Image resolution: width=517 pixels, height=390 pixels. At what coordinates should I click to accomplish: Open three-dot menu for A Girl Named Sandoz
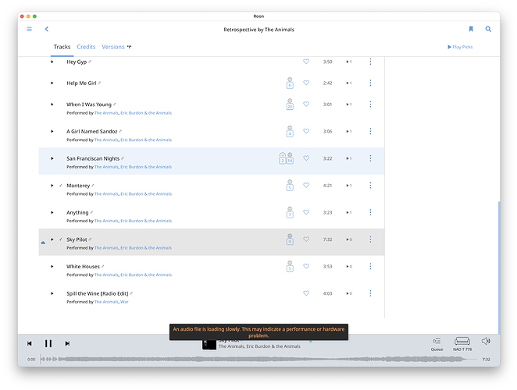(x=370, y=131)
